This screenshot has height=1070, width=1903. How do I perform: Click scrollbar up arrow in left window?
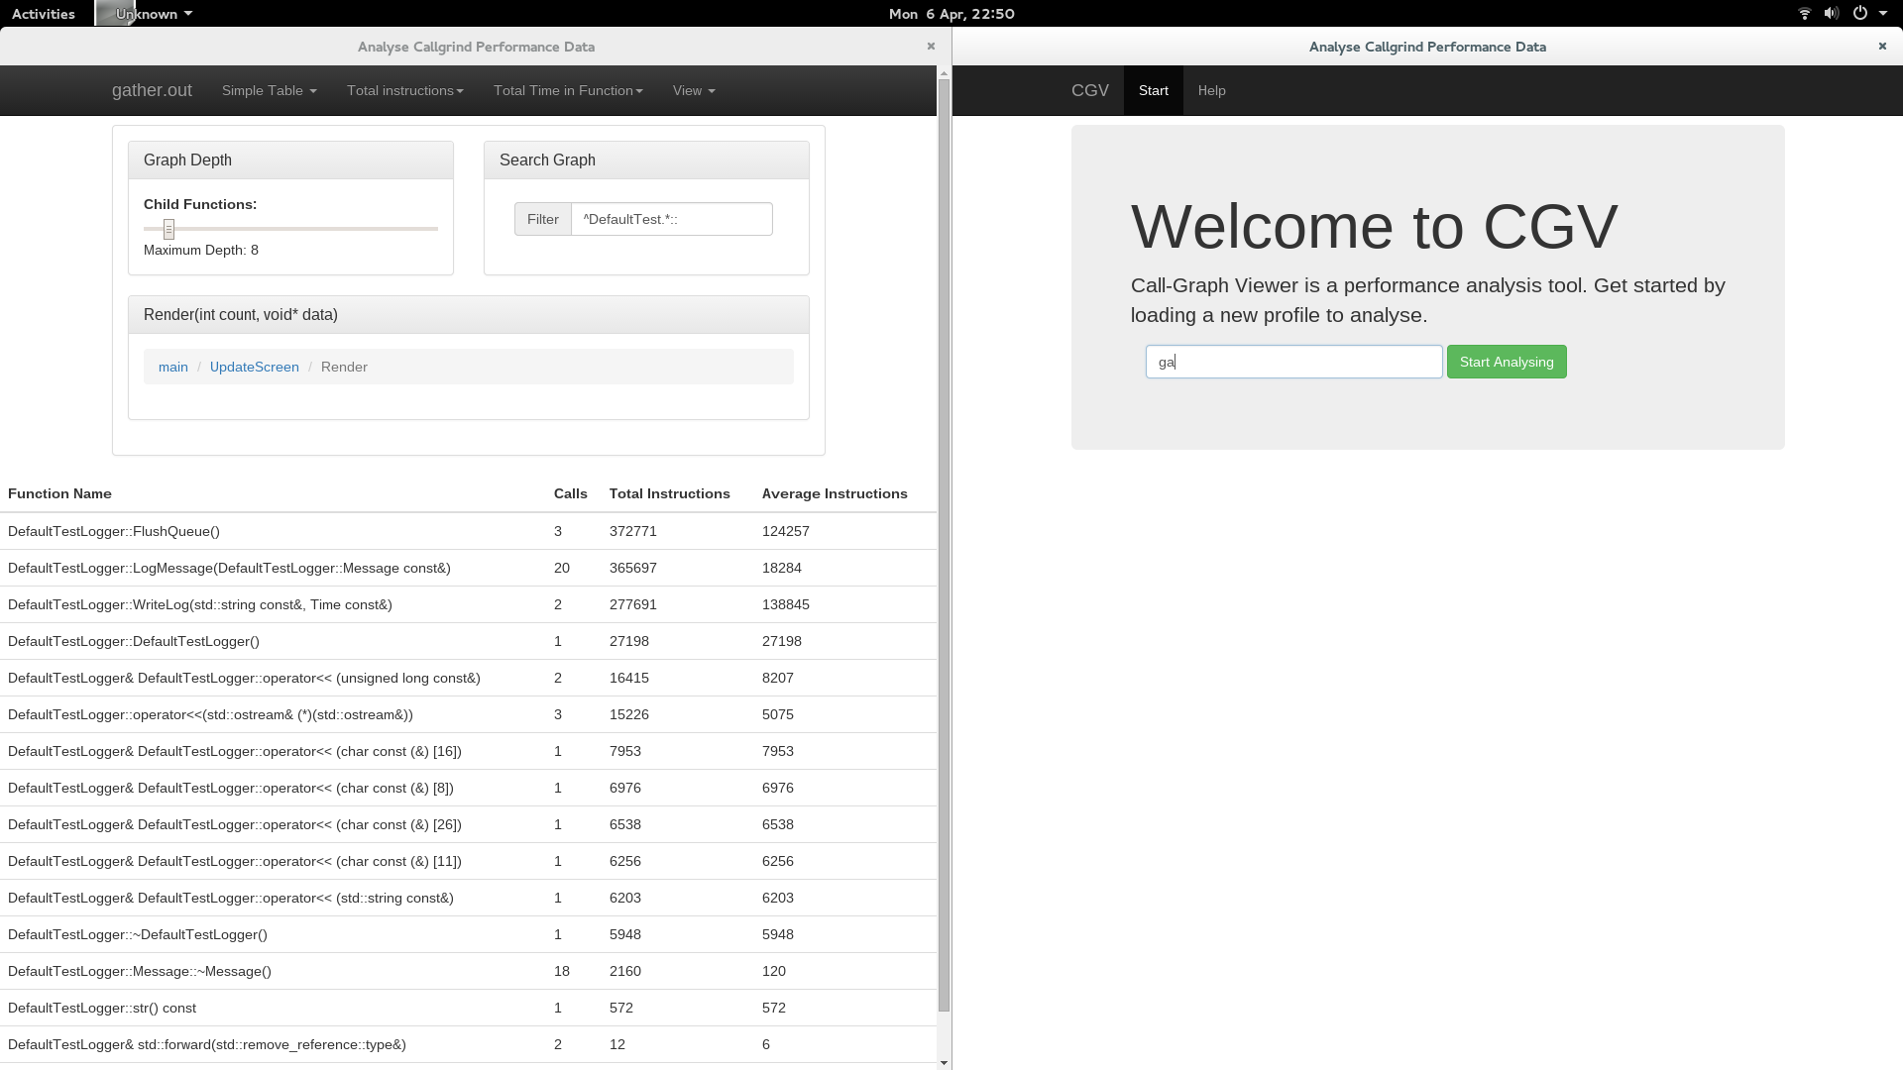pos(944,73)
